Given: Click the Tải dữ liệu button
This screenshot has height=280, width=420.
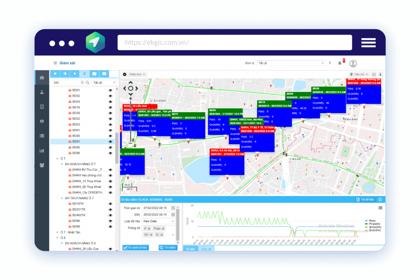Looking at the screenshot, I should point(365,200).
